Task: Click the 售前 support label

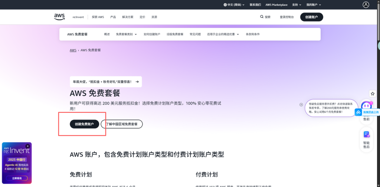Action: [366, 119]
